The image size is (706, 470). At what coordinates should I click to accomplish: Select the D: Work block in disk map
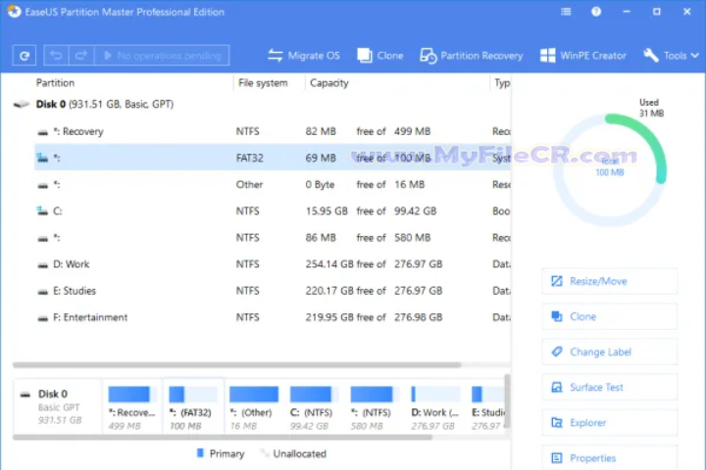pyautogui.click(x=435, y=407)
